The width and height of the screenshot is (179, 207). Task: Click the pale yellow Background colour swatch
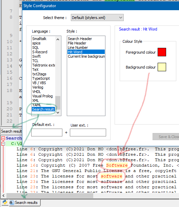pos(162,67)
